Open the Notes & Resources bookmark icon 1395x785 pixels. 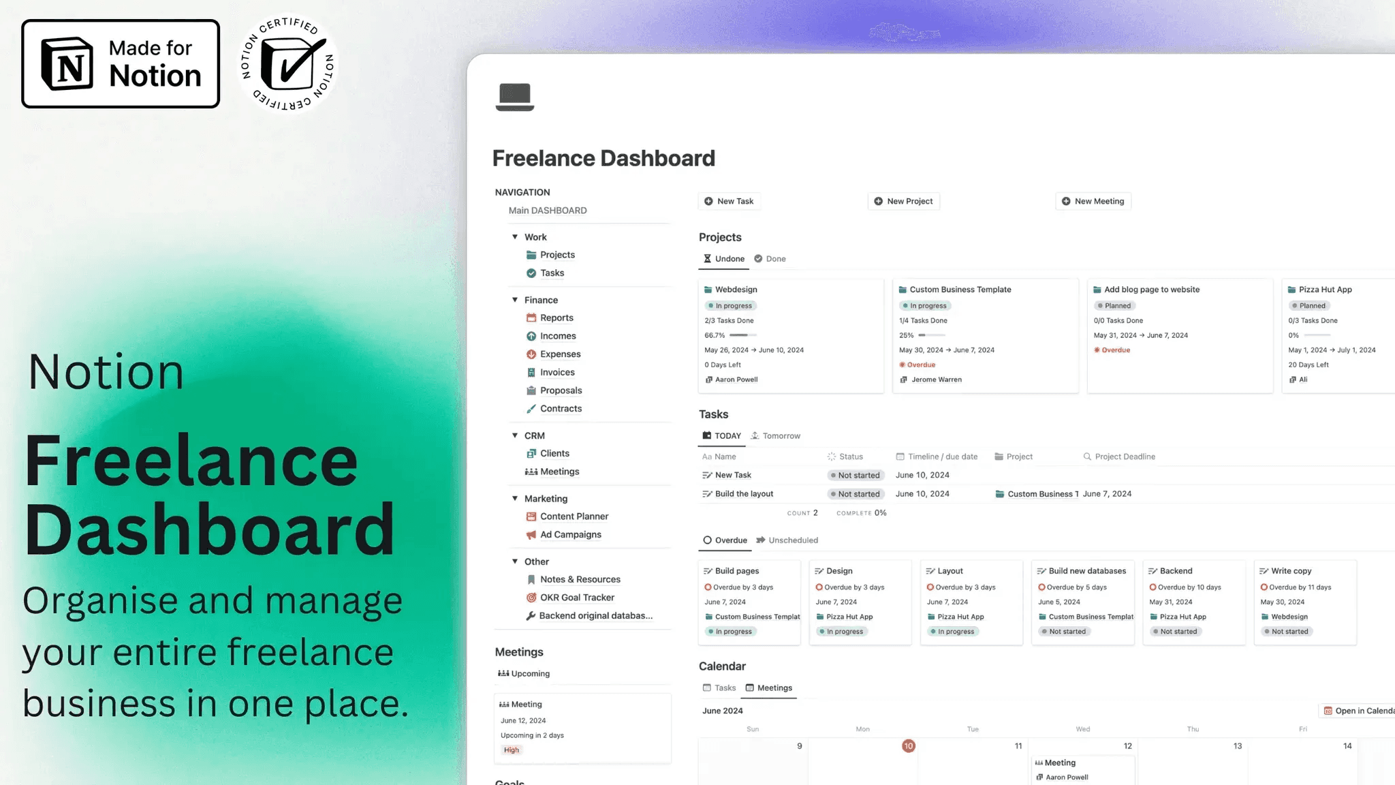point(531,580)
